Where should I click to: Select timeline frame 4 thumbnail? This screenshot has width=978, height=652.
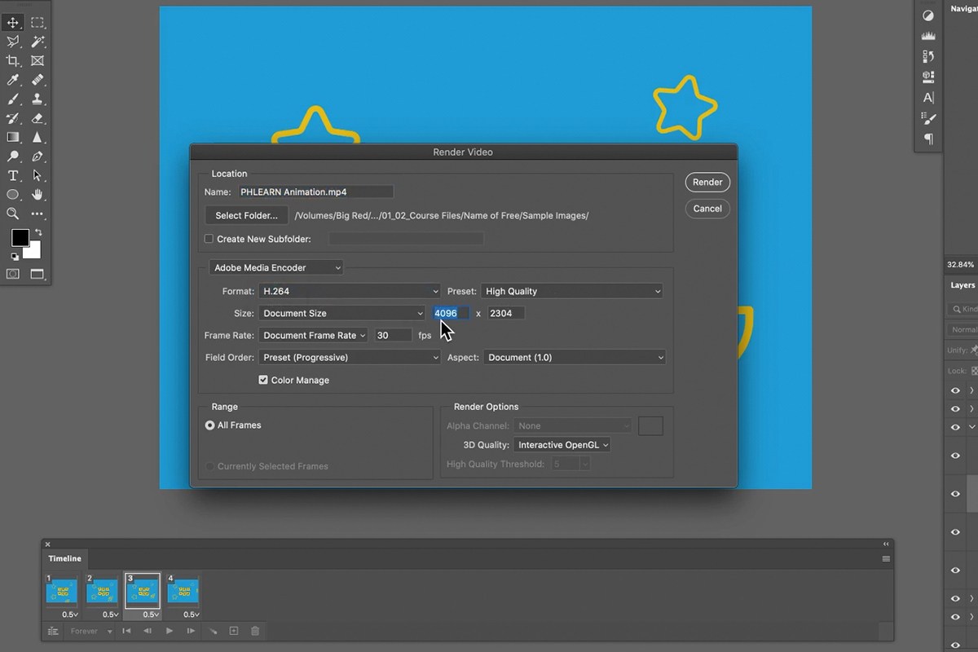(x=183, y=591)
